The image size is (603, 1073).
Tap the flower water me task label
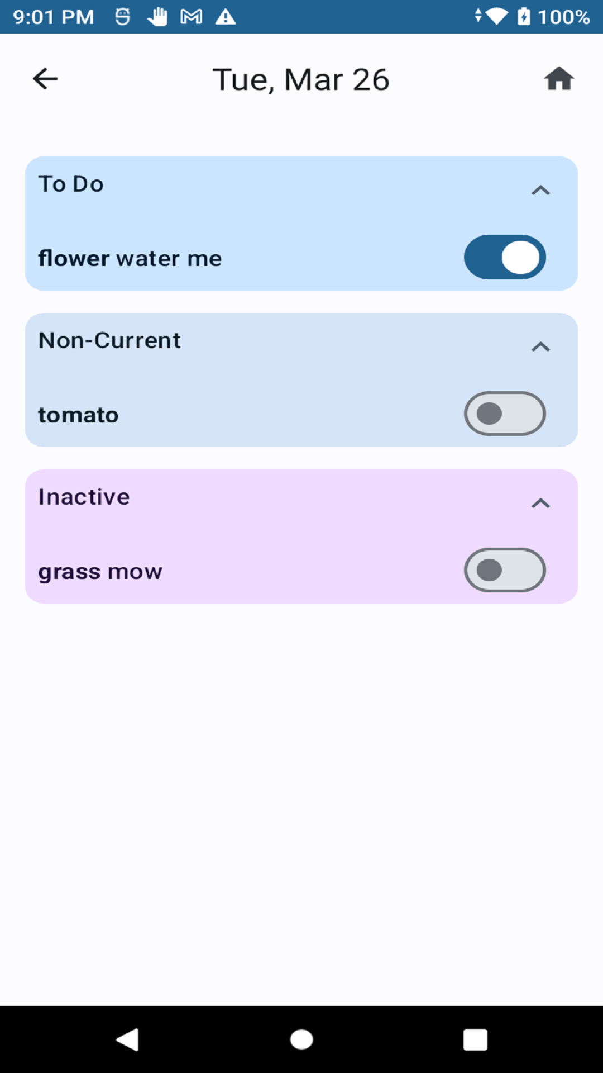(130, 259)
